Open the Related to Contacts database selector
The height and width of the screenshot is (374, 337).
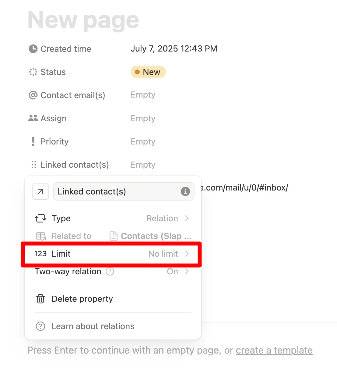click(x=150, y=236)
